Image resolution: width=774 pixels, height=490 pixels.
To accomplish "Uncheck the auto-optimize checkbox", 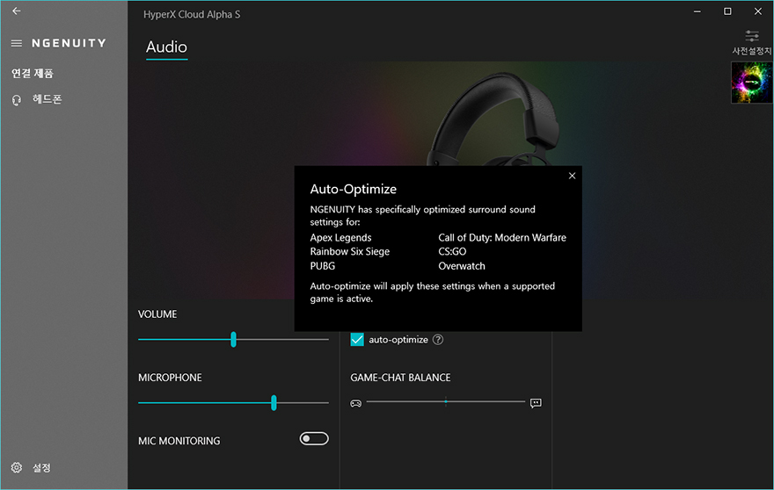I will [x=357, y=340].
